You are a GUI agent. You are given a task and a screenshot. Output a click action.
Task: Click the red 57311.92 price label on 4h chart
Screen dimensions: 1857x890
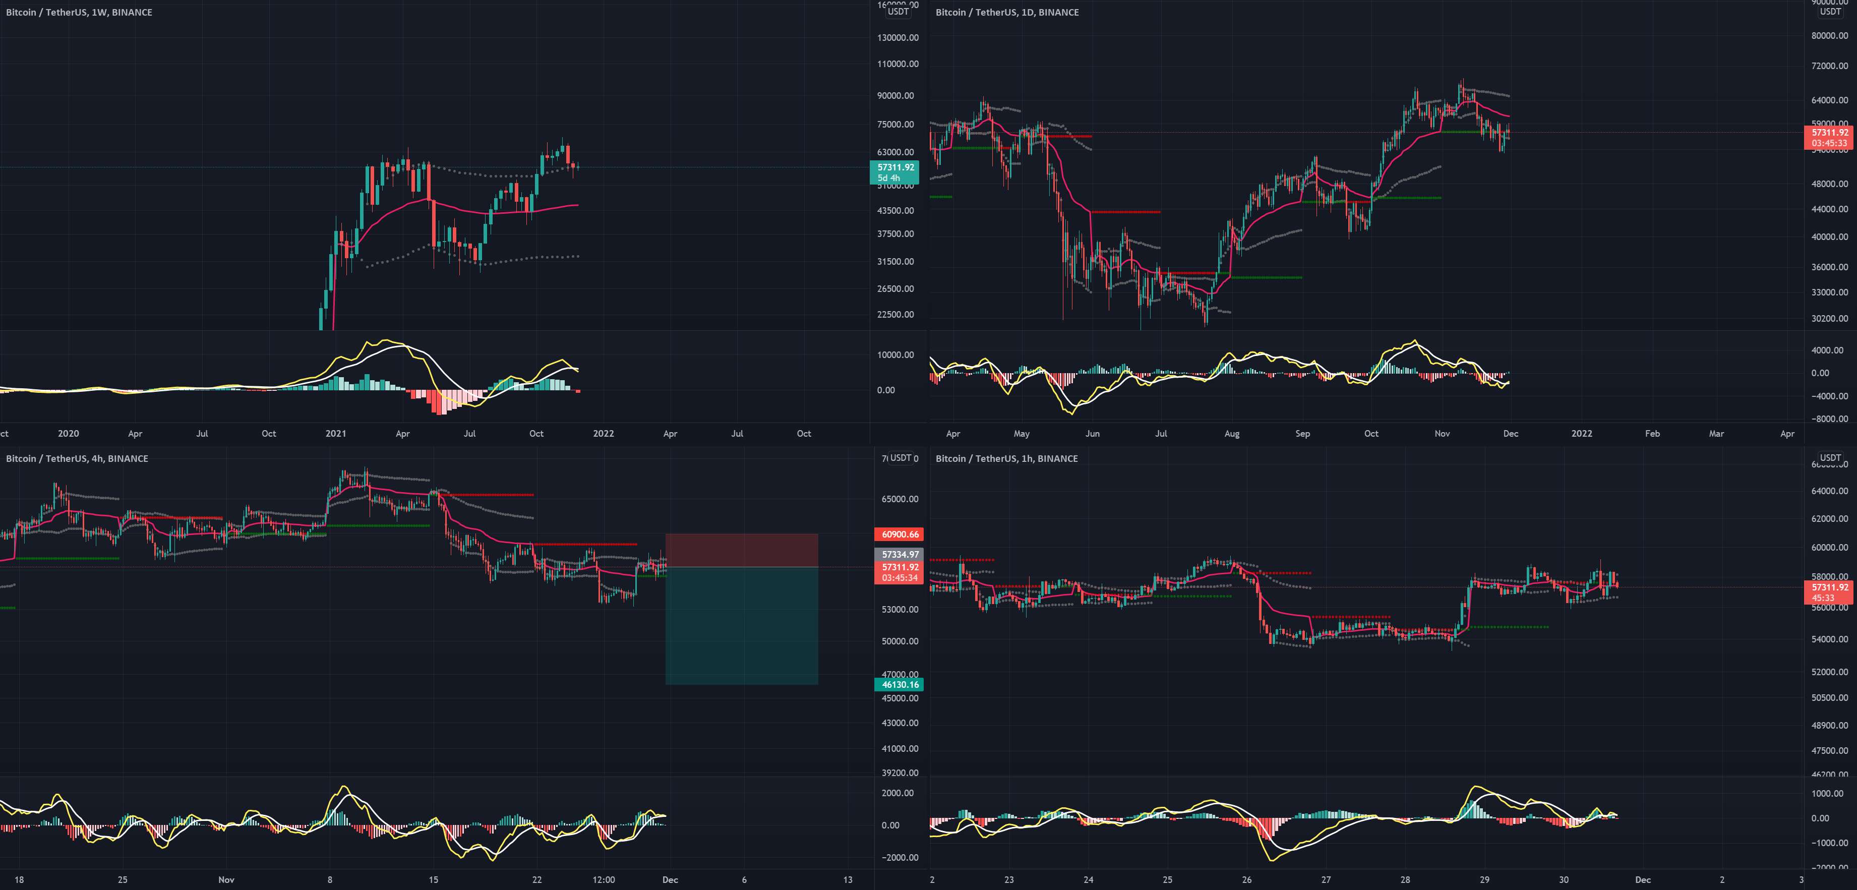pyautogui.click(x=899, y=573)
